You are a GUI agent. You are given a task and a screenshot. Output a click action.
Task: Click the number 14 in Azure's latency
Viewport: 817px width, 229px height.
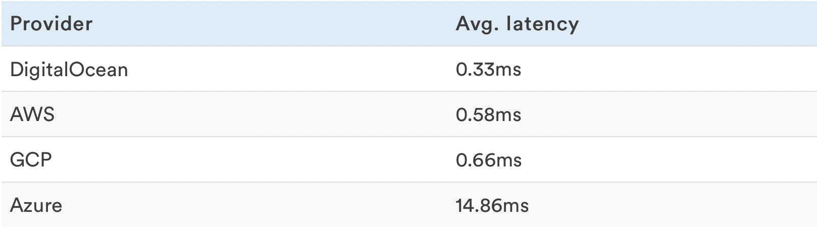point(464,205)
